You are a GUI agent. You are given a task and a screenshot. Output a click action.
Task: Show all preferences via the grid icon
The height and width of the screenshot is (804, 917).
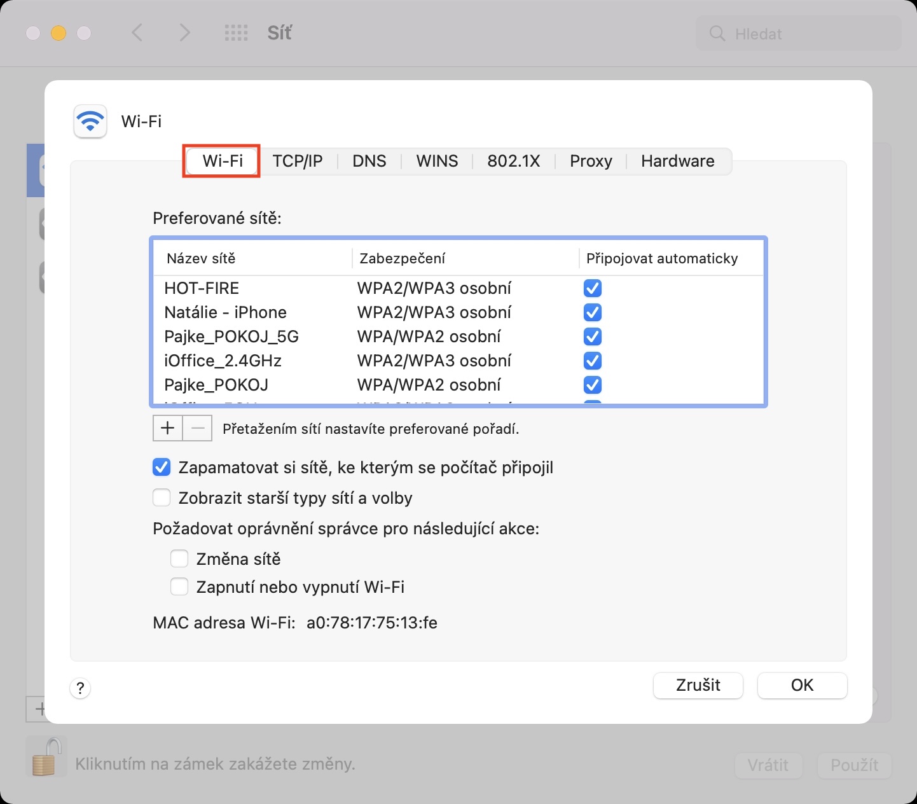tap(237, 33)
